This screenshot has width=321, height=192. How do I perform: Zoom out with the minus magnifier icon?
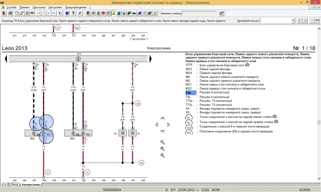[x=163, y=155]
